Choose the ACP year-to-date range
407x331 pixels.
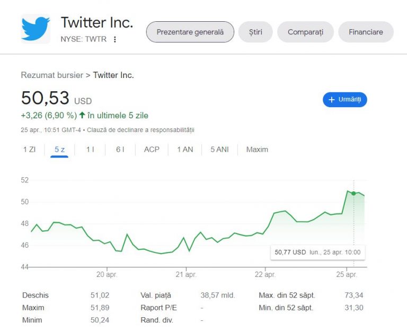point(152,150)
